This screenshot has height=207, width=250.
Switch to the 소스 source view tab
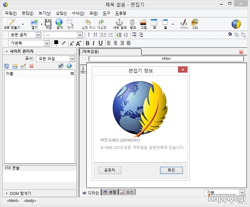127,192
